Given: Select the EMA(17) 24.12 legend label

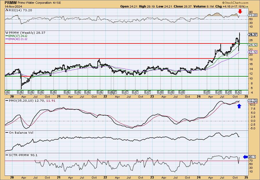Looking at the screenshot, I should (x=18, y=36).
